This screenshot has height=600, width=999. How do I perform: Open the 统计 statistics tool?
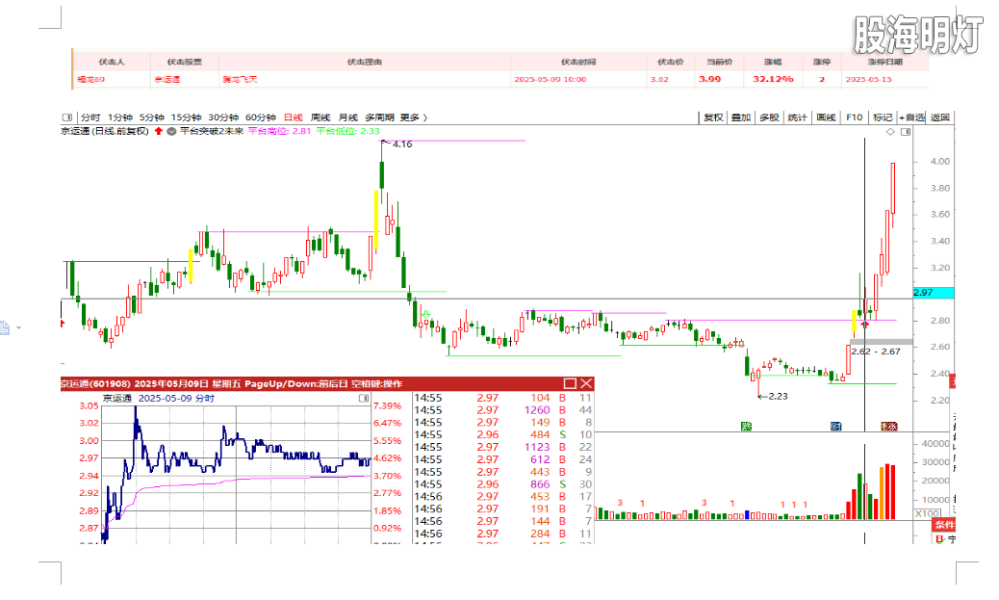(797, 117)
